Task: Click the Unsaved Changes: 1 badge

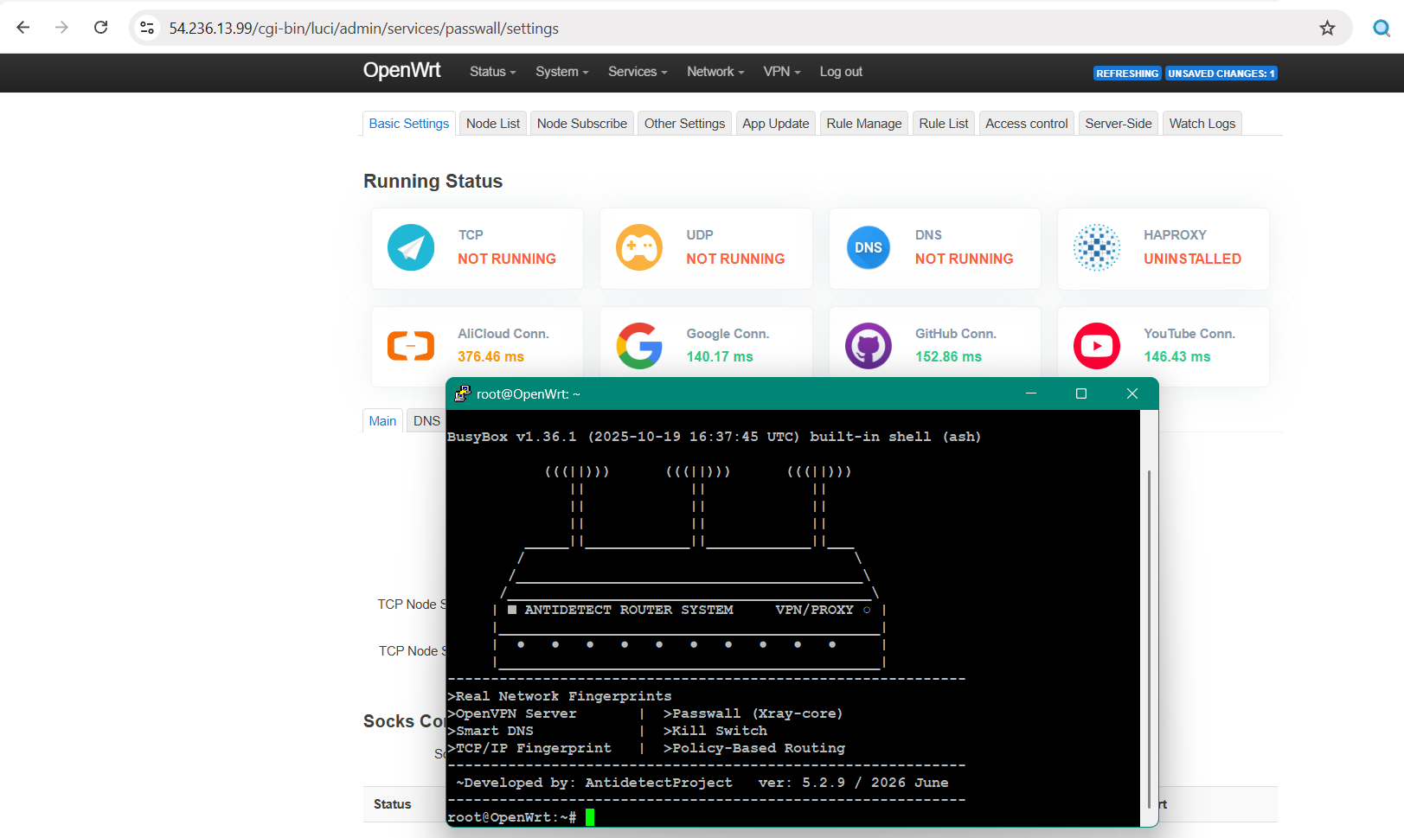Action: coord(1221,74)
